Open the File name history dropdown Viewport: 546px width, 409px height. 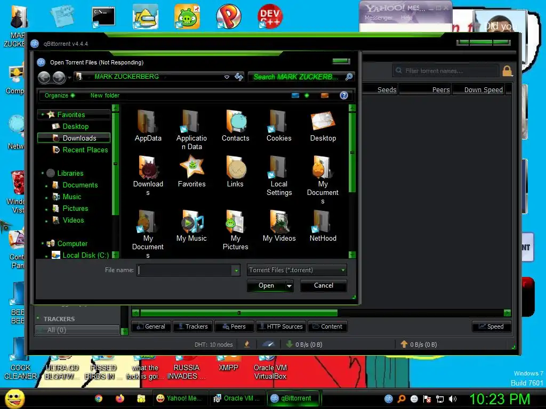point(236,270)
